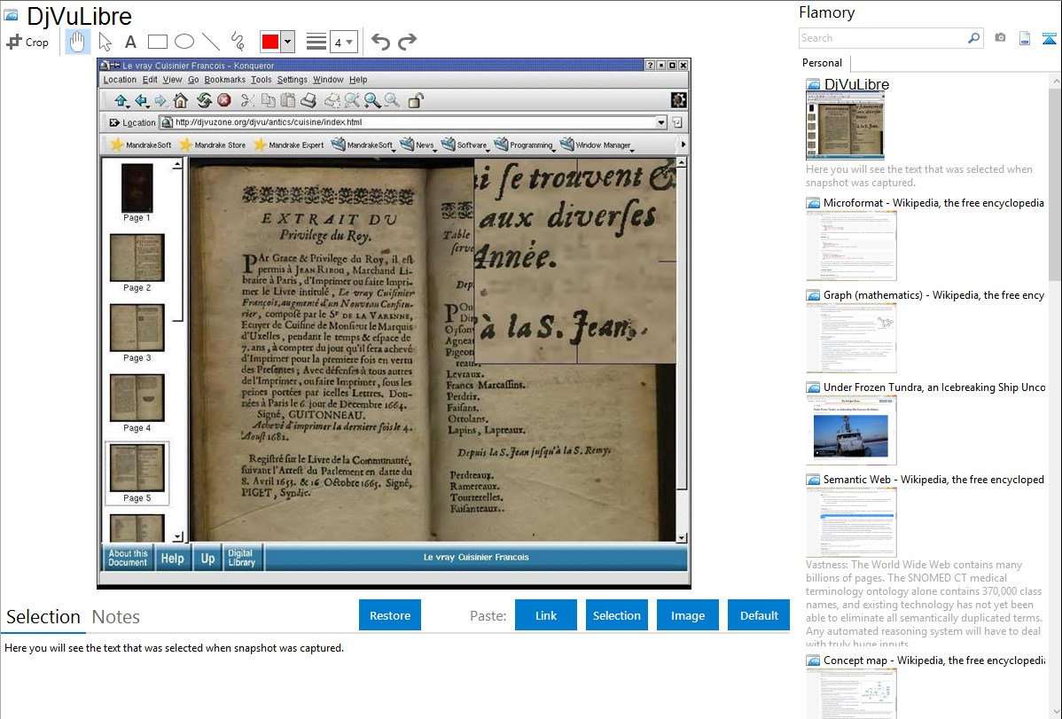This screenshot has height=719, width=1062.
Task: Select the DjVuLibre snapshot thumbnail in sidebar
Action: [x=845, y=126]
